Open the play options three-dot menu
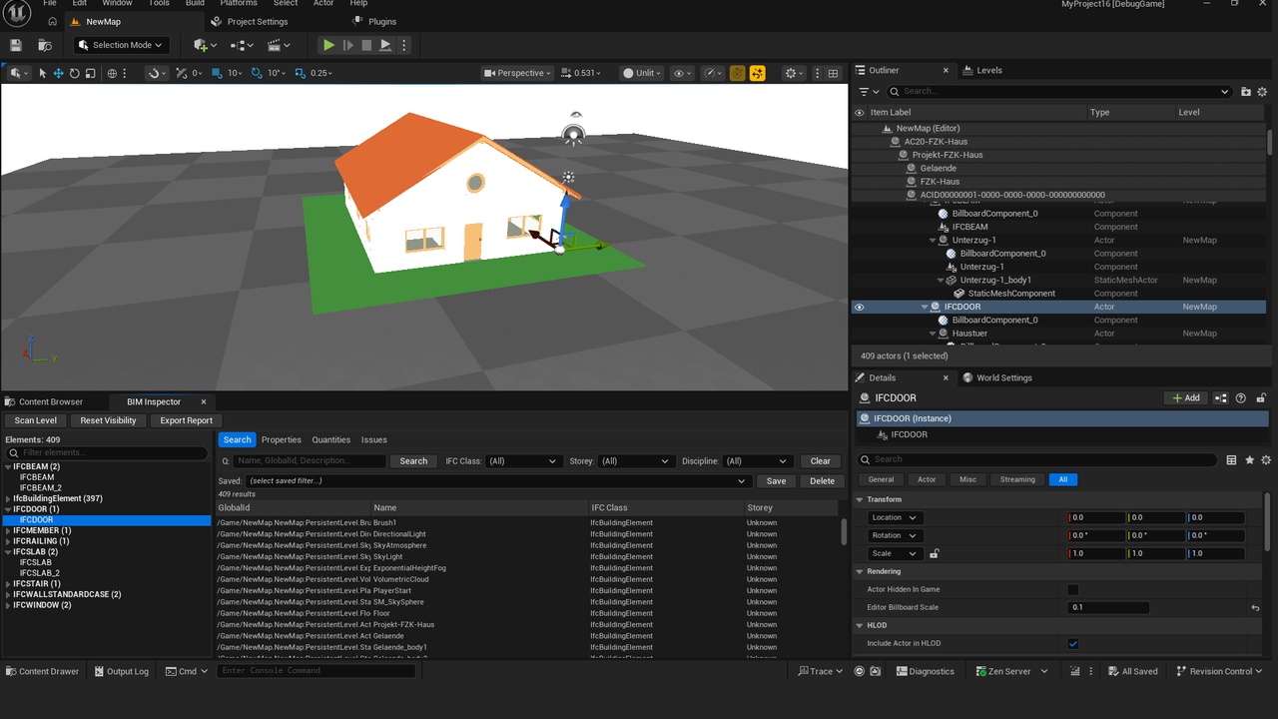Viewport: 1278px width, 719px height. tap(404, 45)
